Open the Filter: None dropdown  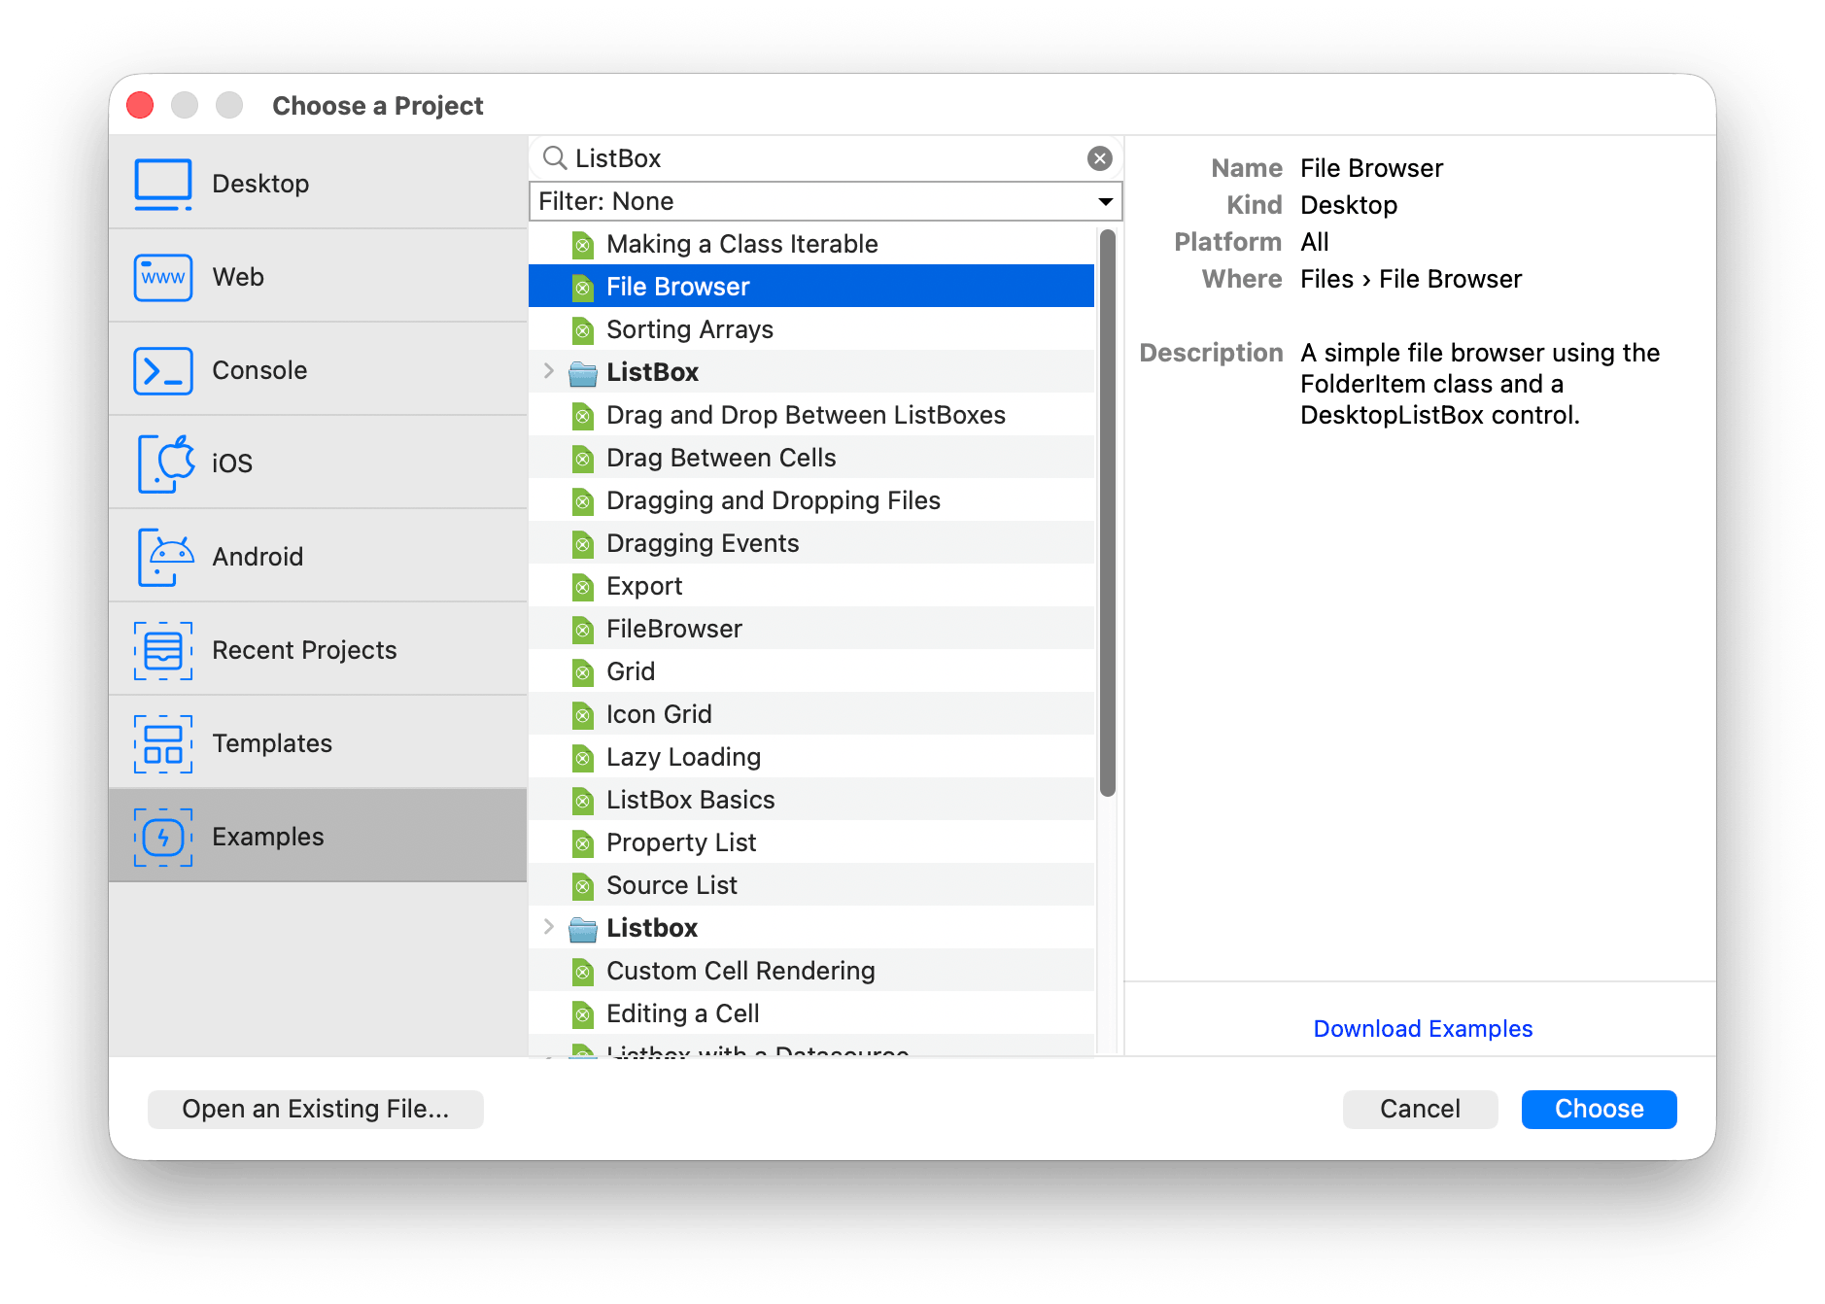coord(825,201)
